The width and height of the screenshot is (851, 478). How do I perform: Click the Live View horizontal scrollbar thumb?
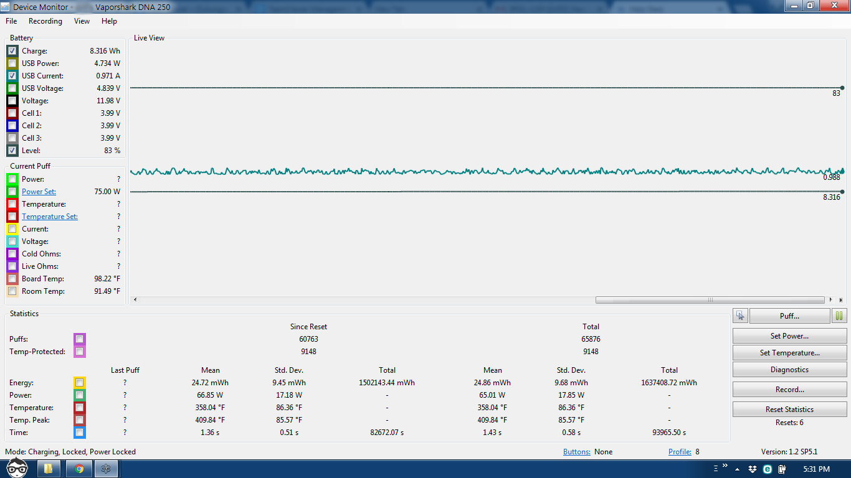point(710,300)
